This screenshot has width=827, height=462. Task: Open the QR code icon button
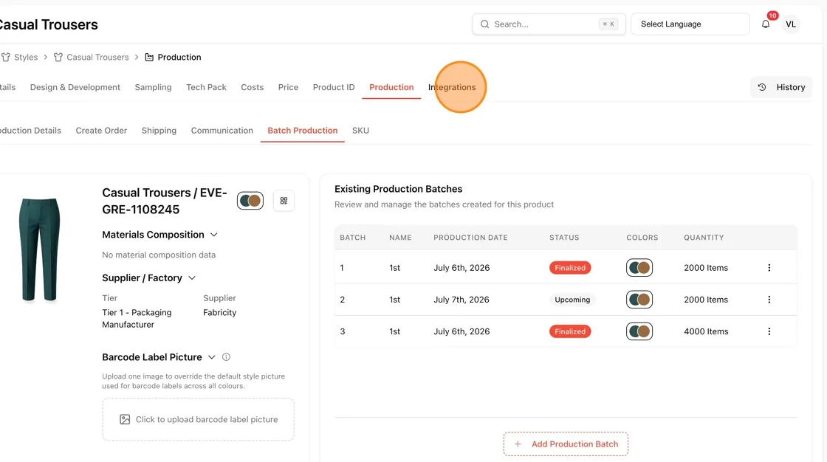click(284, 201)
